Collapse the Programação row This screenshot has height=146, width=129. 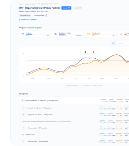click(23, 128)
